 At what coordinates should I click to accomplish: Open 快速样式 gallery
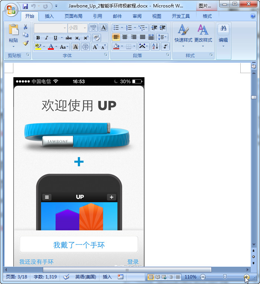point(183,36)
